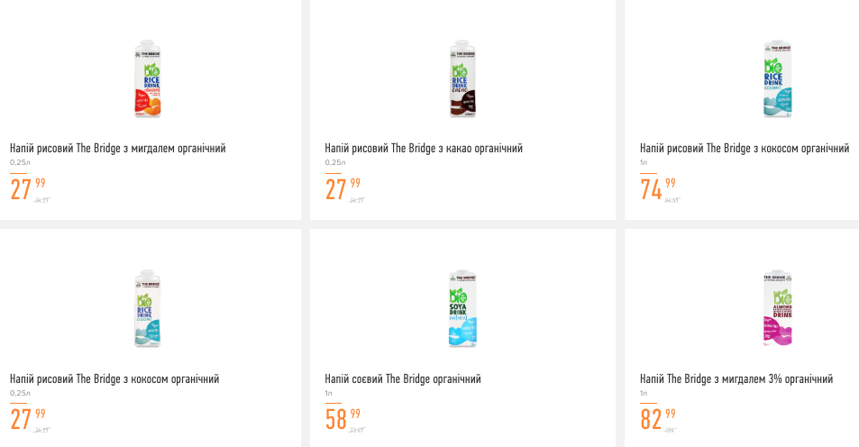Viewport: 859px width, 447px height.
Task: Click the 58.99 price of the soy drink
Action: click(343, 419)
